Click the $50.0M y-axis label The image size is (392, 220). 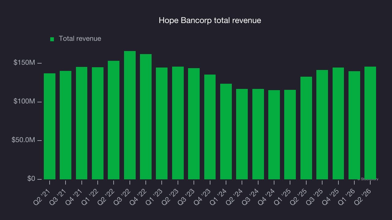23,140
